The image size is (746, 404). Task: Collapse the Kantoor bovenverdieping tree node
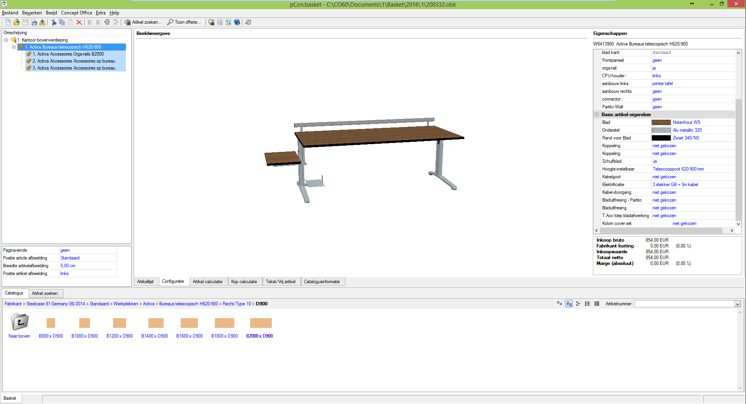(x=6, y=40)
